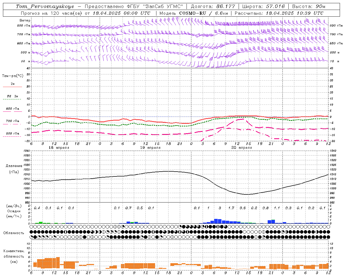Click the date label 20 апреля
Screen dimensions: 344x275
pos(242,148)
